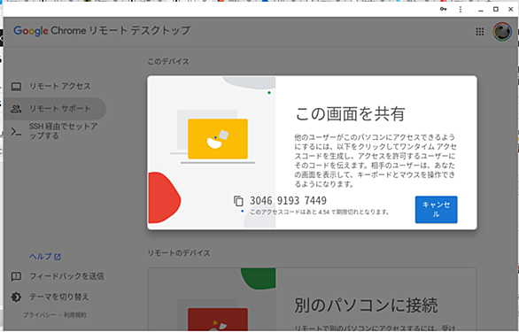Screen dimensions: 519x332
Task: Click the terminal prompt icon for SSH
Action: click(16, 132)
